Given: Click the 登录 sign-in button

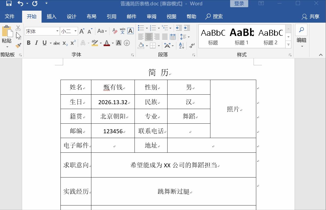Looking at the screenshot, I should click(239, 3).
